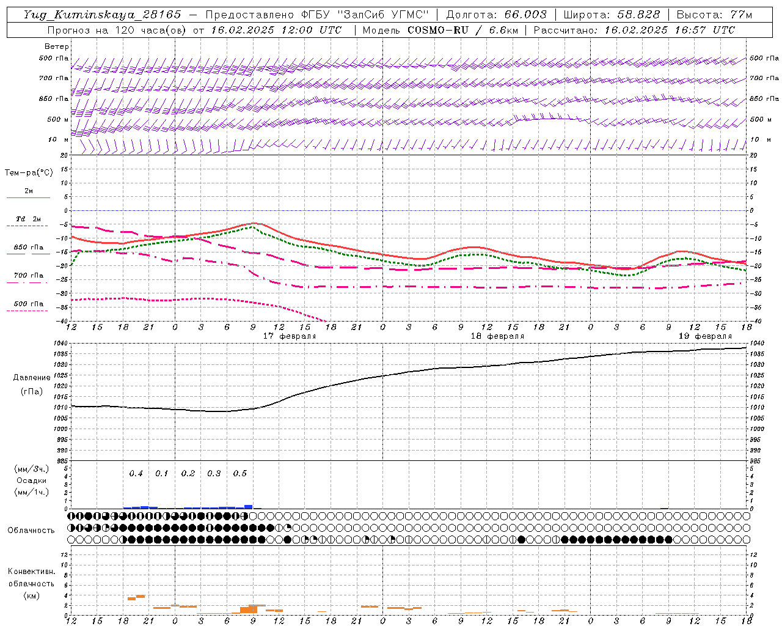Click the Высота 77м header field
Screen dimensions: 782x626
click(714, 15)
